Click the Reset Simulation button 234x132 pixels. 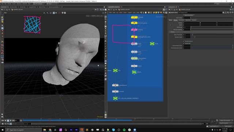pos(189,15)
